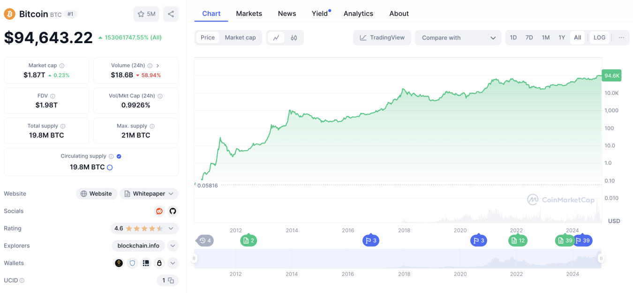Toggle the LOG scale button

click(x=599, y=38)
